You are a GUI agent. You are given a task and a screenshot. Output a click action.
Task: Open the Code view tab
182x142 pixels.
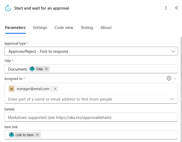tap(64, 28)
